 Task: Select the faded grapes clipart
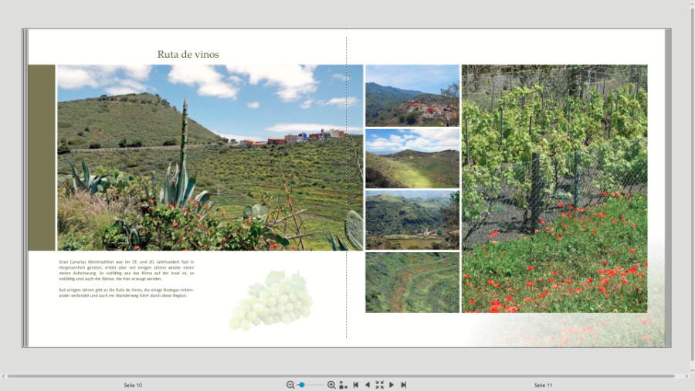[x=271, y=300]
